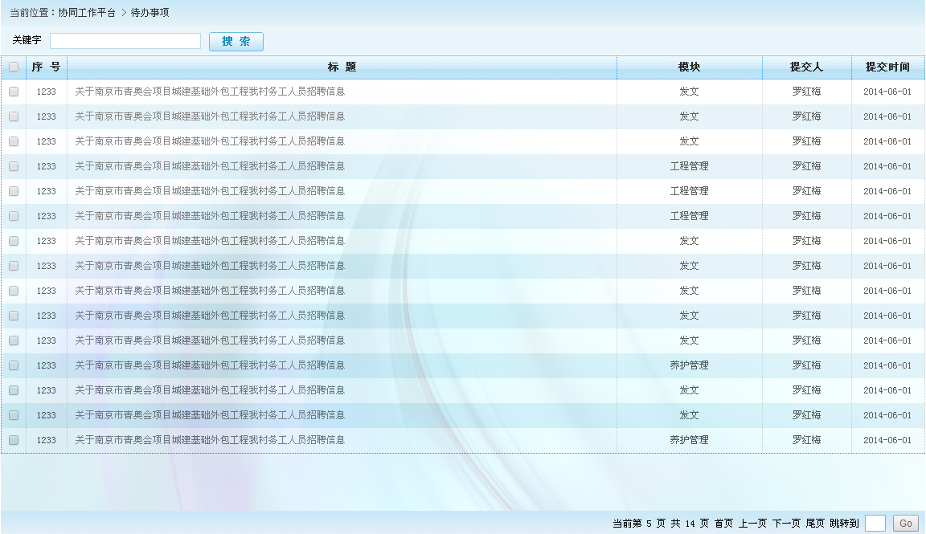Click 工程管理 in the first 工程管理 row

pos(689,166)
